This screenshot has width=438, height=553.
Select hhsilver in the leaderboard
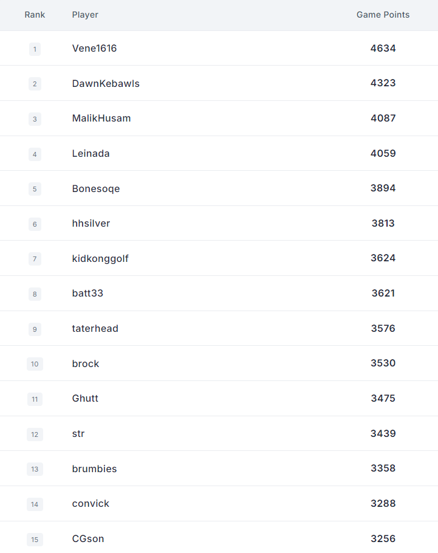[x=91, y=223]
